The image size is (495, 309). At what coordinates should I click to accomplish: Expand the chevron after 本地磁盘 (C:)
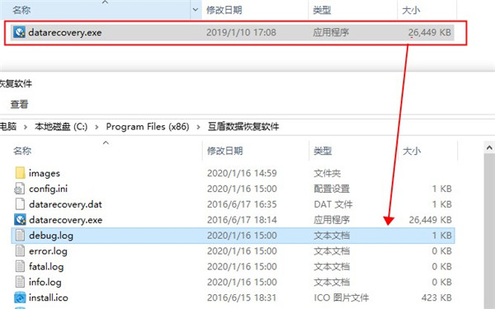97,127
